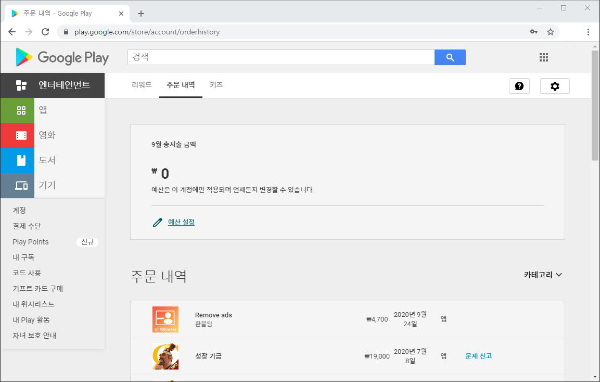Reload the page with the refresh icon
600x382 pixels.
(45, 32)
